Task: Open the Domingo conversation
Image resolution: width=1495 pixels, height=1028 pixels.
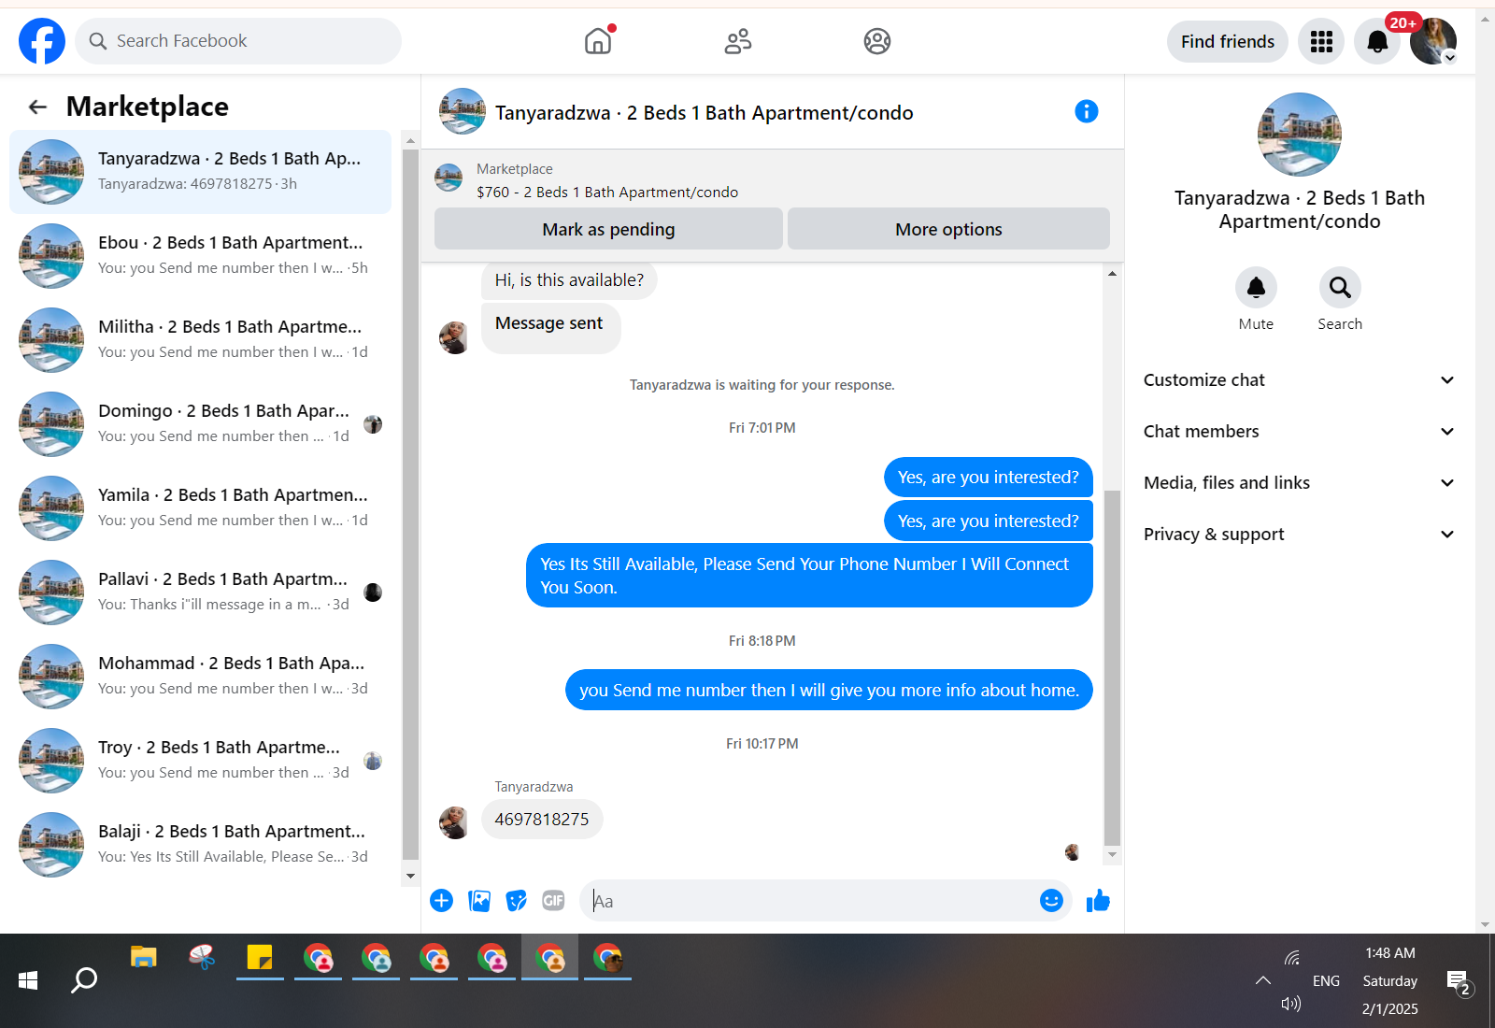Action: pyautogui.click(x=201, y=424)
